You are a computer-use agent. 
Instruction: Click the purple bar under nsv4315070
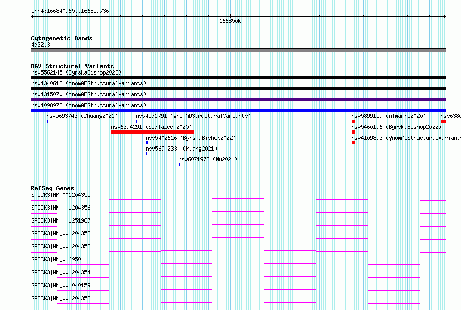(x=238, y=99)
